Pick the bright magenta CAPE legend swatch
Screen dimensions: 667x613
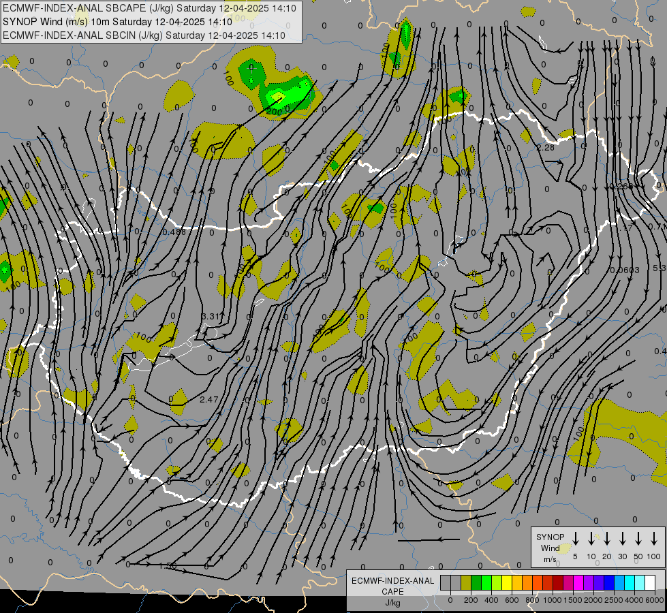click(x=578, y=582)
